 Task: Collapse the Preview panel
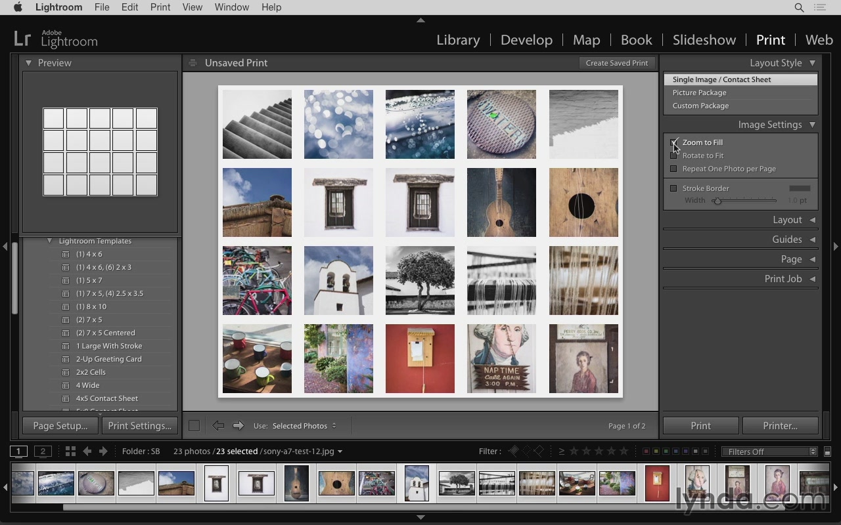29,63
